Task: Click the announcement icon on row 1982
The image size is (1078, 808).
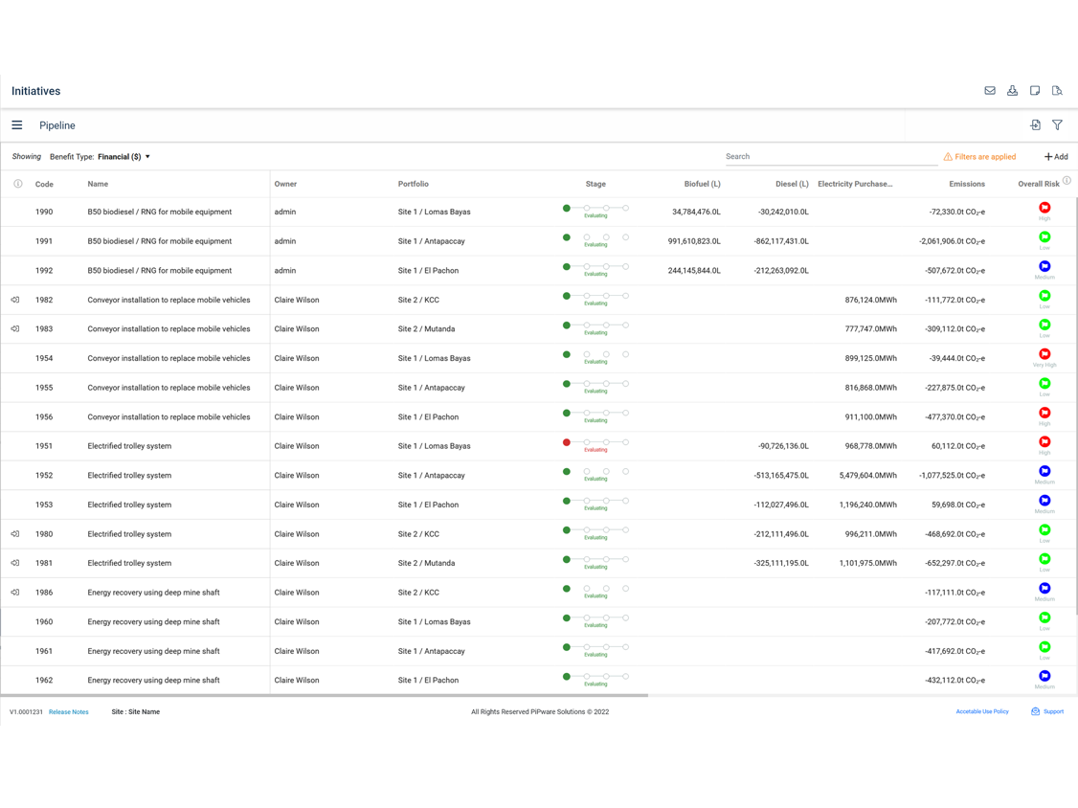Action: point(15,300)
